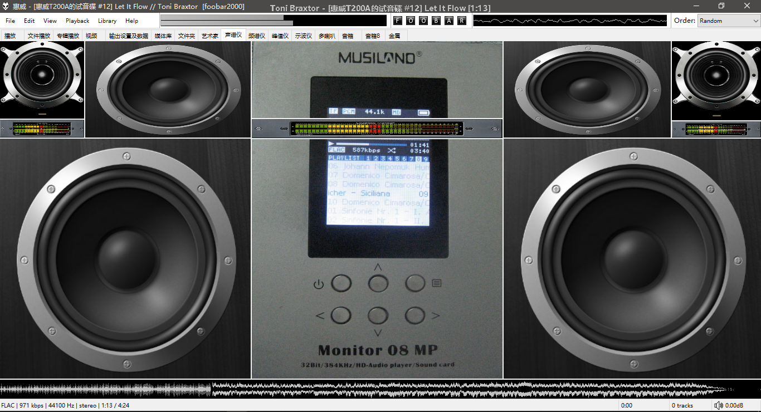
Task: Go to the 输出设置及数据 tab
Action: pyautogui.click(x=129, y=36)
